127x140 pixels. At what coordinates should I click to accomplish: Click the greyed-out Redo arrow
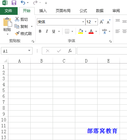click(x=35, y=2)
